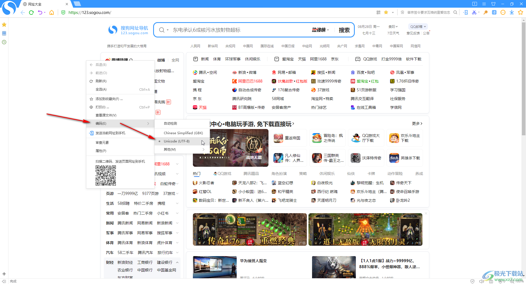Open 热搜榜 dropdown in search box
Image resolution: width=526 pixels, height=284 pixels.
321,30
